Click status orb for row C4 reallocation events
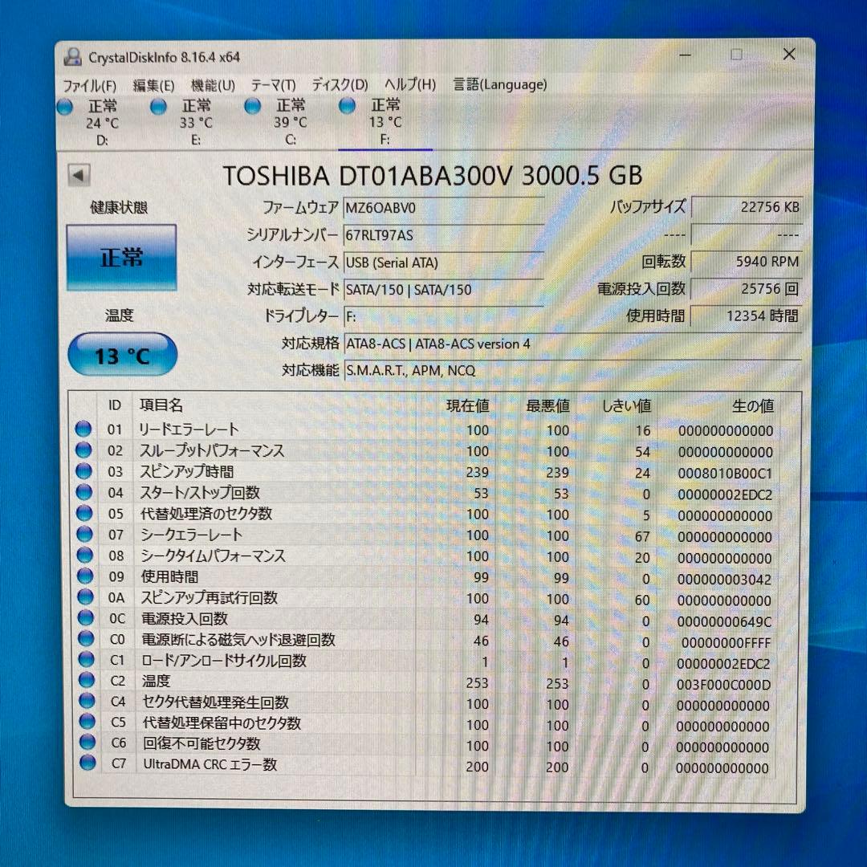The height and width of the screenshot is (867, 867). (x=87, y=701)
